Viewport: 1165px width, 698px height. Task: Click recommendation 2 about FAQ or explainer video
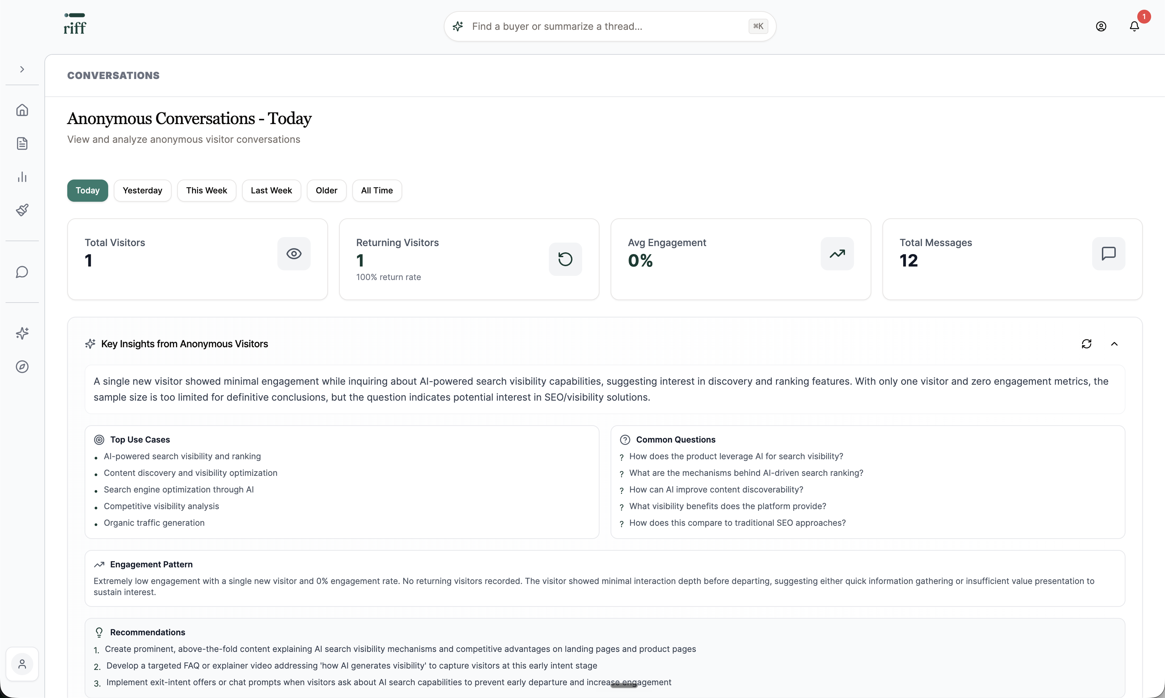tap(352, 665)
